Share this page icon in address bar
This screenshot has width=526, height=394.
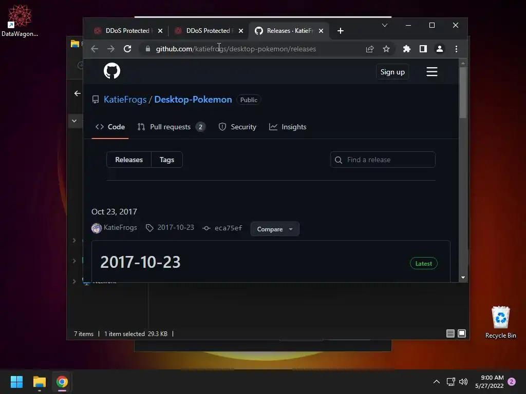370,49
